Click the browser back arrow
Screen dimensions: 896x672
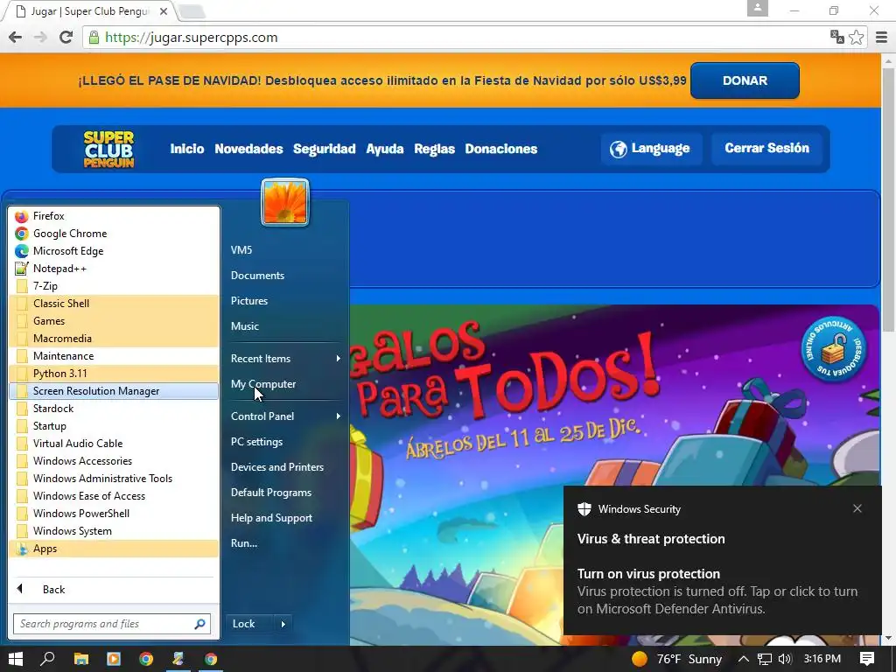[x=16, y=37]
